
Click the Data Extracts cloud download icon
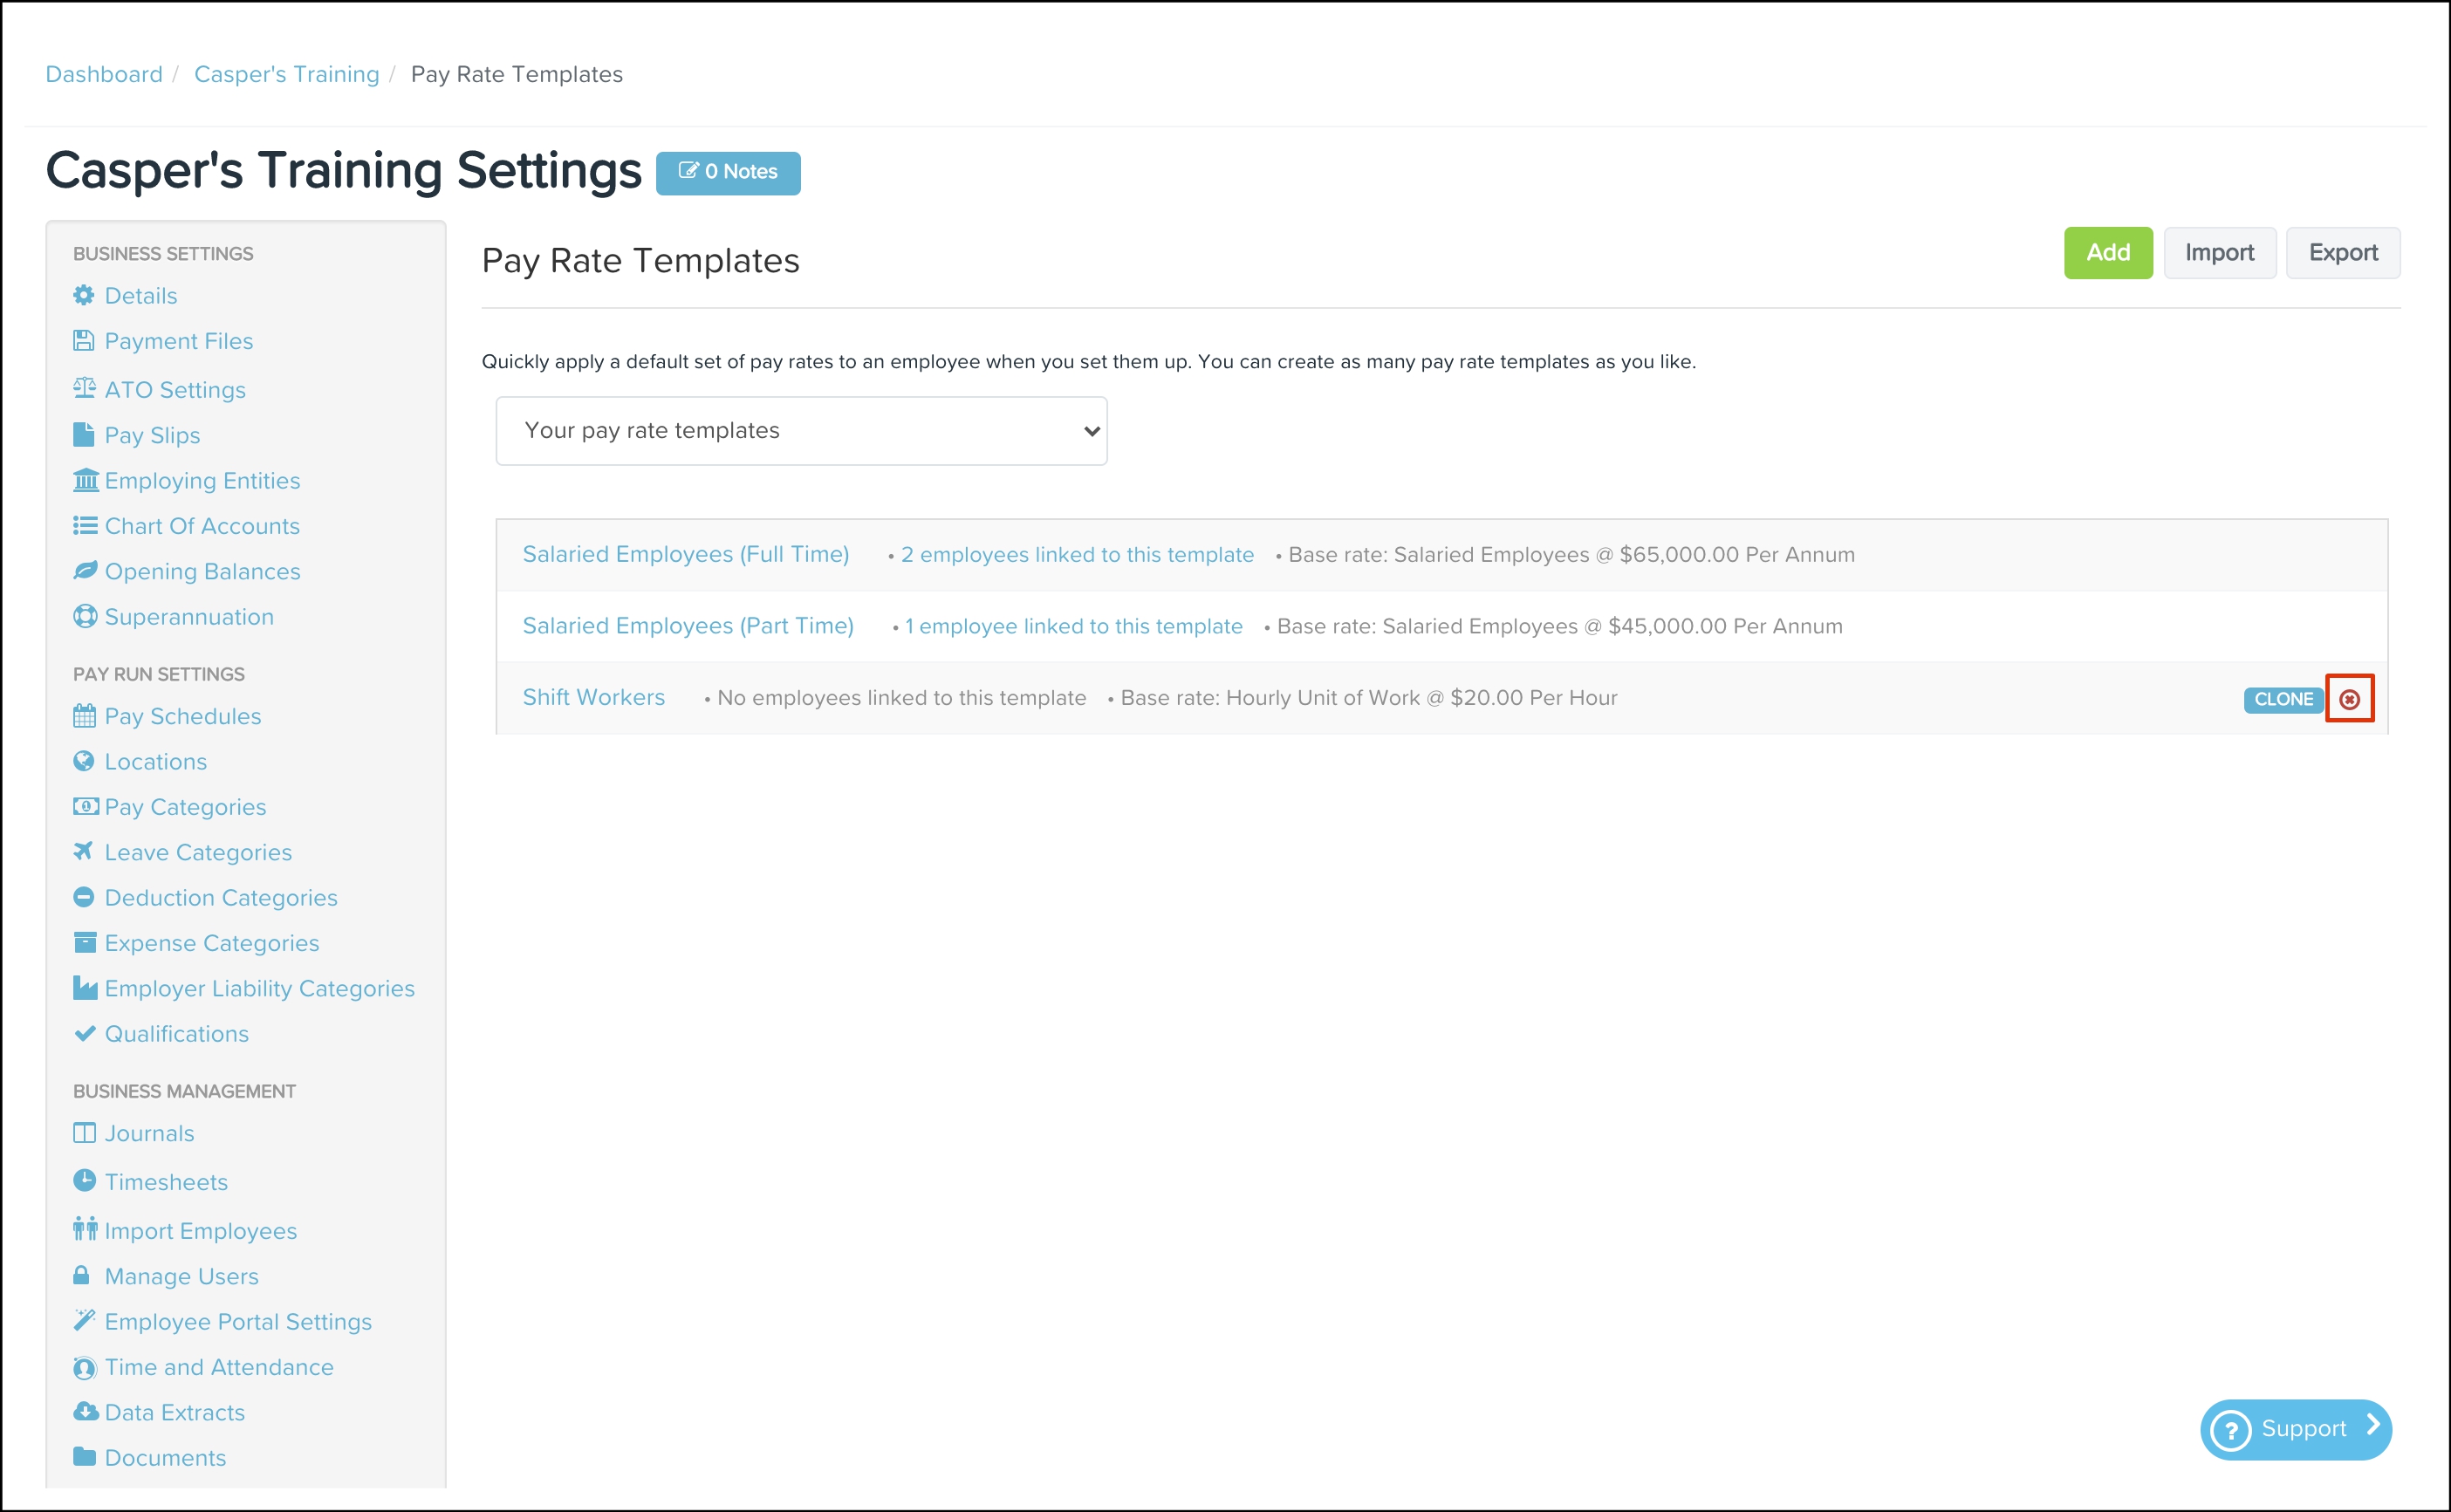pos(85,1411)
